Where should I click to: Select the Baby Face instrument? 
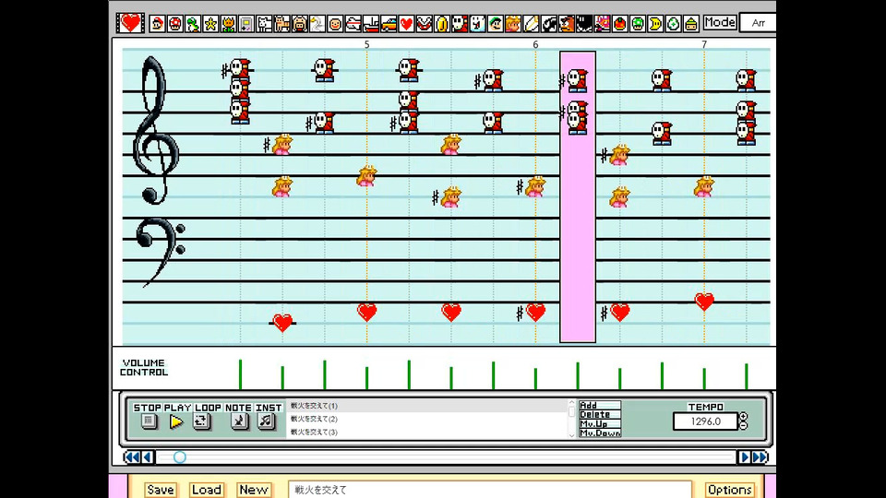coord(335,24)
